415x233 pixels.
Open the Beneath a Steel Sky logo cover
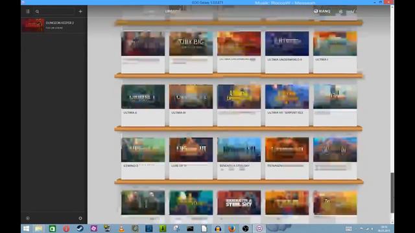pyautogui.click(x=239, y=203)
